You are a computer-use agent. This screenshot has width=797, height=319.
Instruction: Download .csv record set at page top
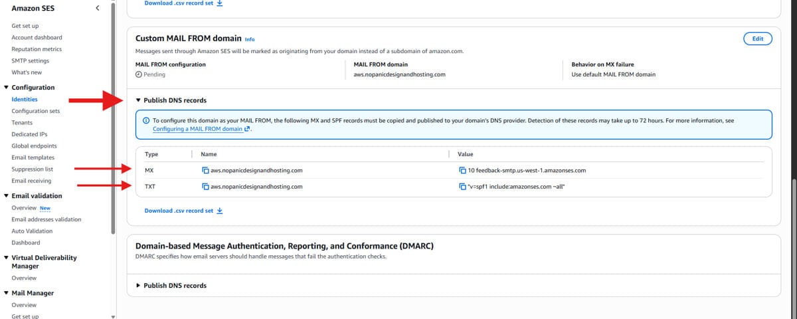point(184,3)
